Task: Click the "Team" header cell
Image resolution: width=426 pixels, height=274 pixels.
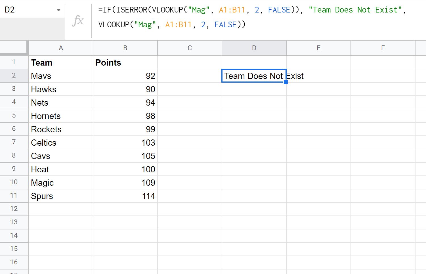Action: click(61, 62)
